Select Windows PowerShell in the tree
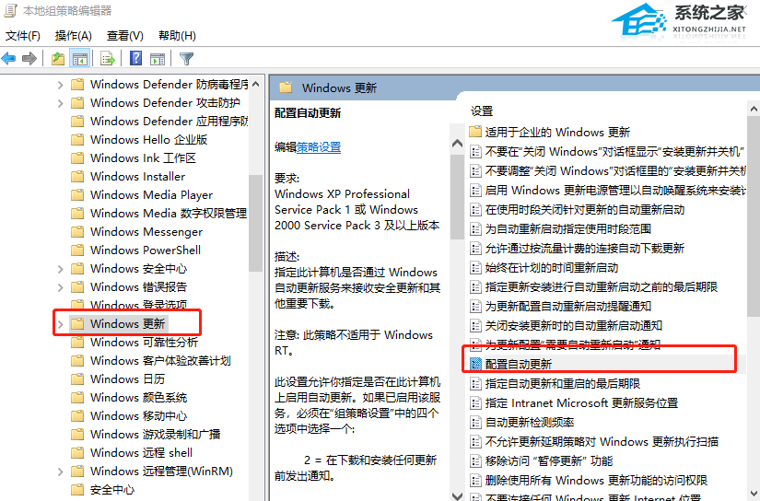Image resolution: width=760 pixels, height=501 pixels. coord(145,250)
